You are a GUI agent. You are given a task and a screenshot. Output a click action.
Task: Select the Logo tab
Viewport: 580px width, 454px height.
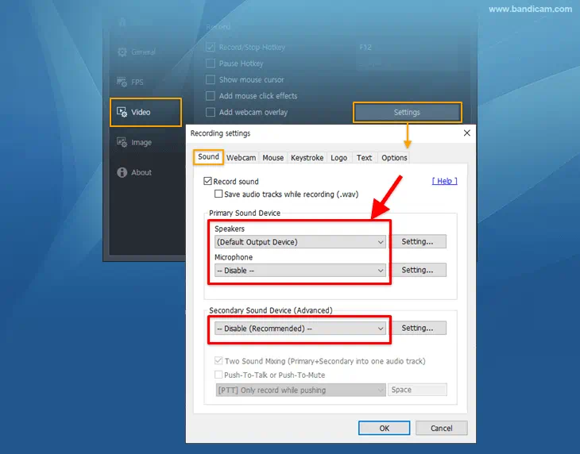pyautogui.click(x=339, y=158)
